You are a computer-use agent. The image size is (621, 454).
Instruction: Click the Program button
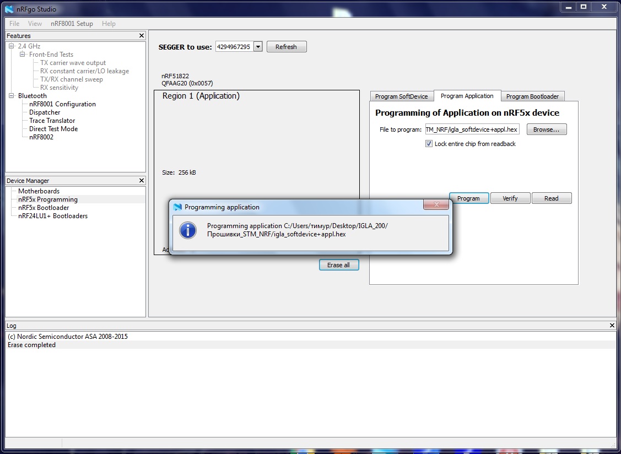(x=469, y=198)
